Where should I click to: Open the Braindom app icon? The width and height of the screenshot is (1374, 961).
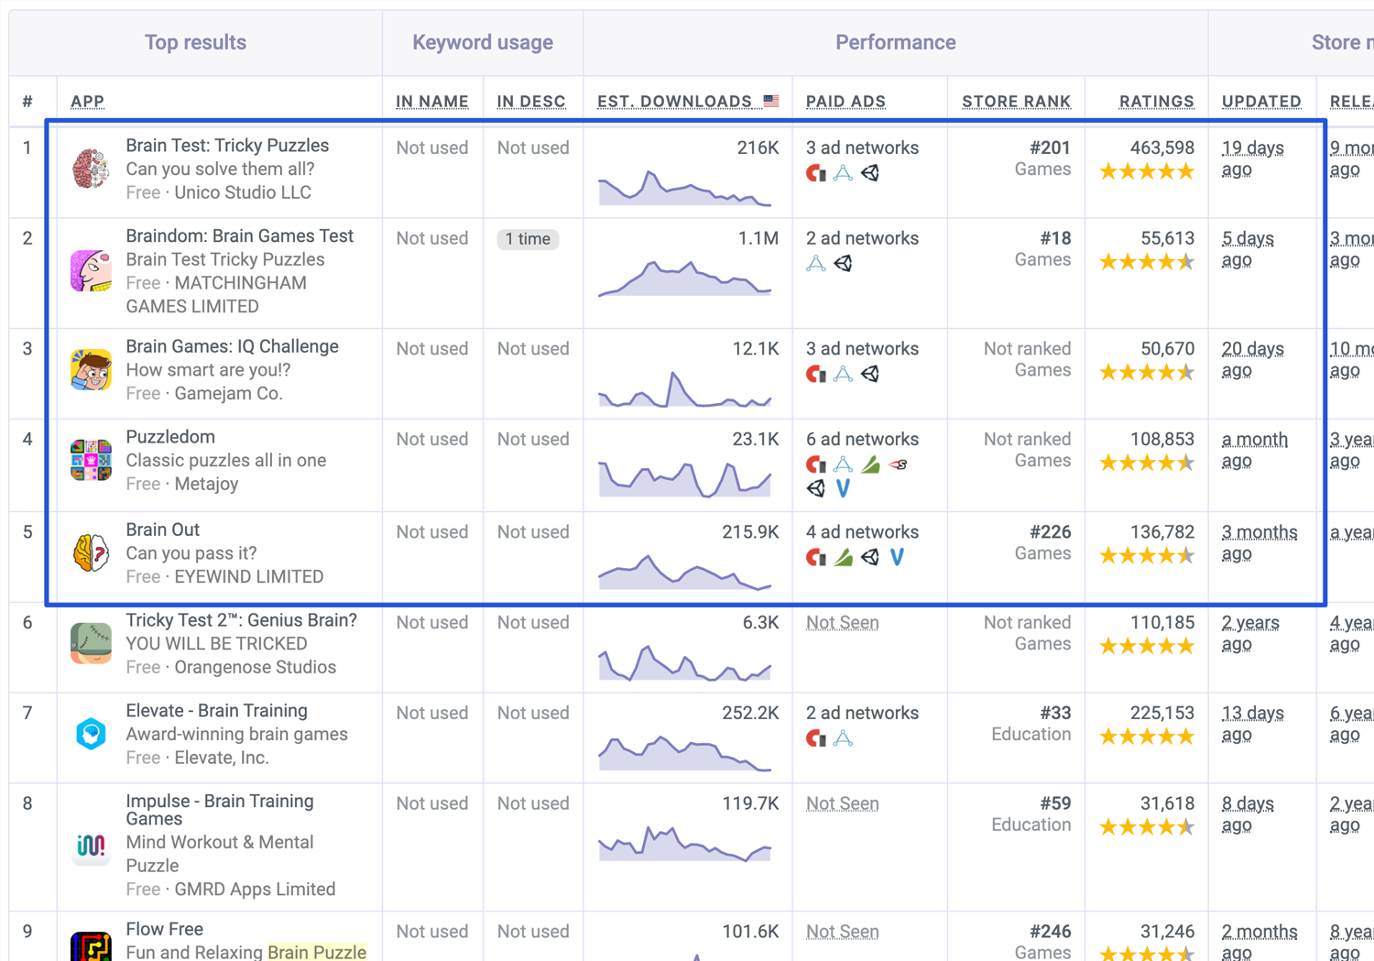(91, 271)
